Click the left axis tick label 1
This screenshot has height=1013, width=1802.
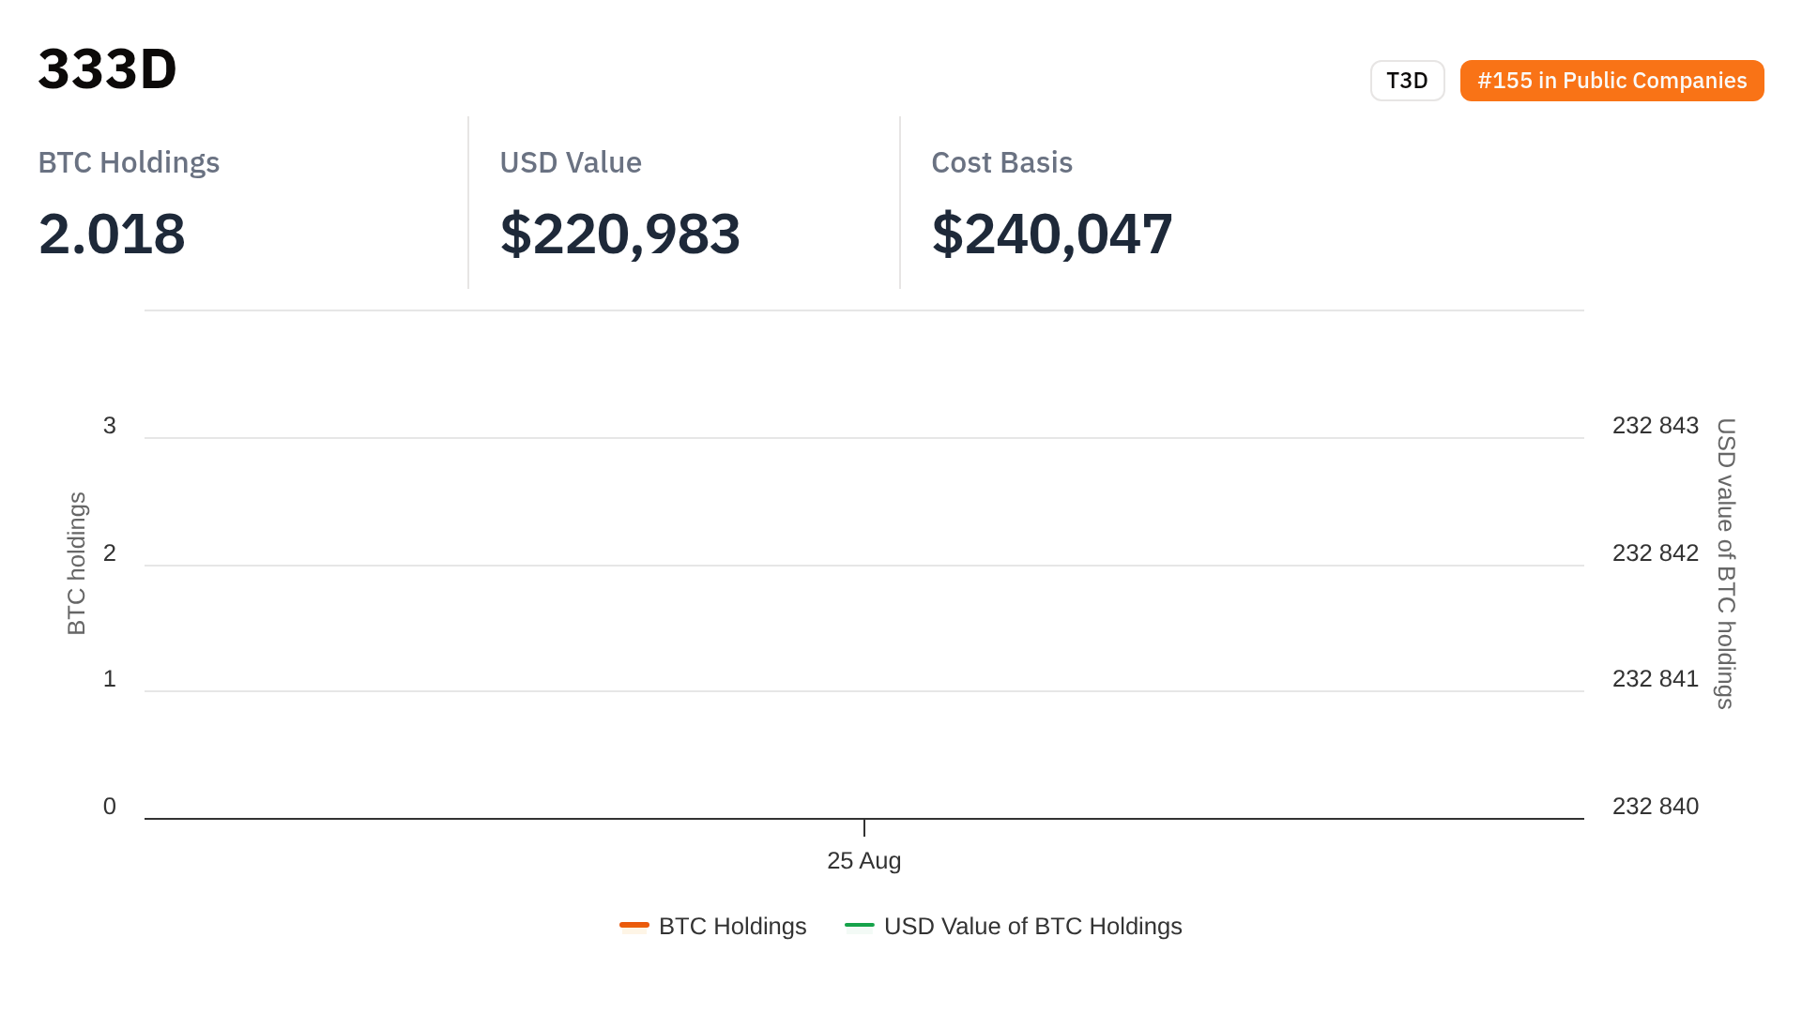coord(110,679)
